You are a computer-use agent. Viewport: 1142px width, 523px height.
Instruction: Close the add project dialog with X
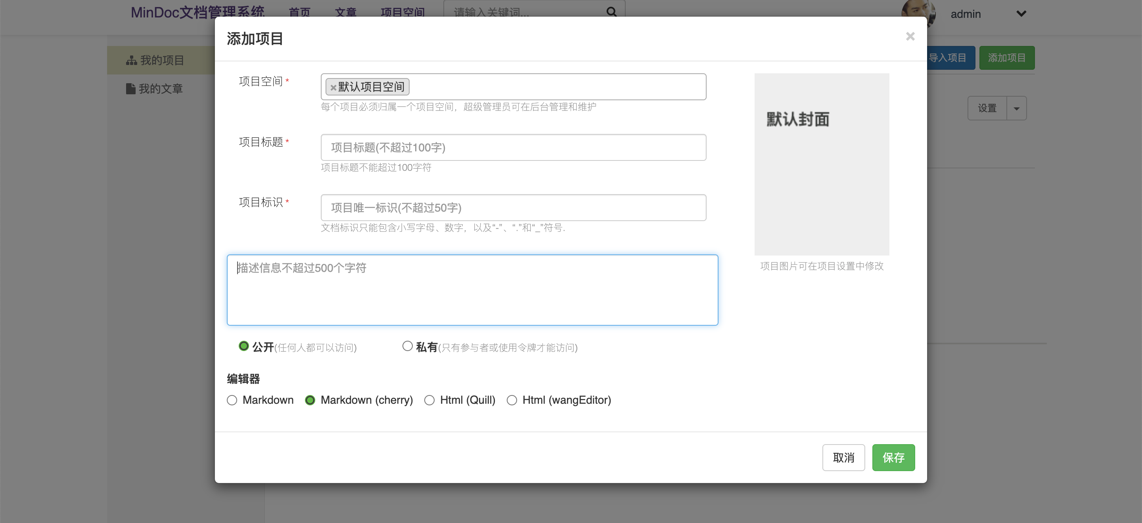[910, 36]
